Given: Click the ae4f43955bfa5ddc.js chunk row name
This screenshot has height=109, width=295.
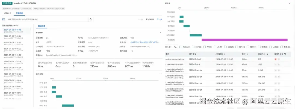Looking at the screenshot, I should pyautogui.click(x=175, y=76).
